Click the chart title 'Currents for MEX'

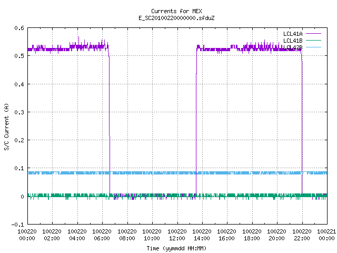click(176, 11)
